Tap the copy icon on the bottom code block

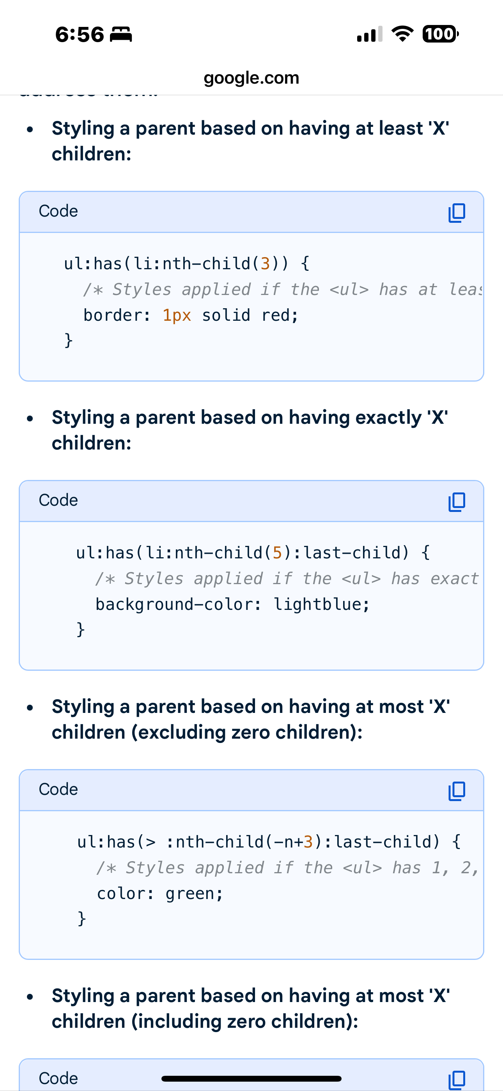(x=457, y=1080)
